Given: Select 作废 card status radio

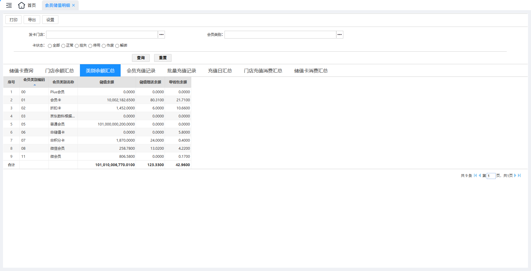Looking at the screenshot, I should [104, 46].
